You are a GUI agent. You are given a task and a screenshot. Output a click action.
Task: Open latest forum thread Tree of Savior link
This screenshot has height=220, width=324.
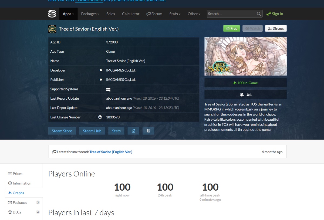coord(111,152)
